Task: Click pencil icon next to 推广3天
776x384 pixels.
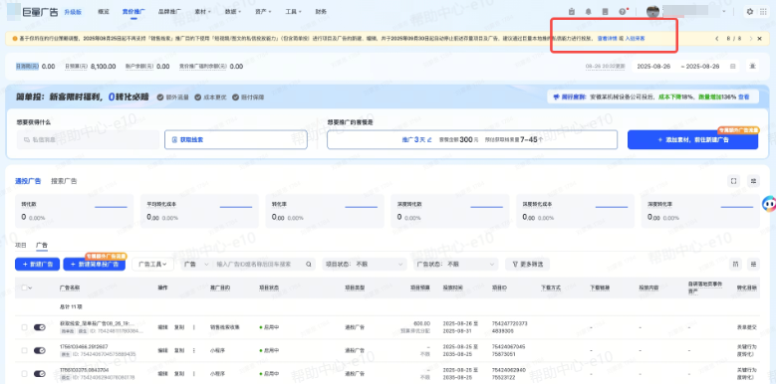Action: click(x=429, y=140)
